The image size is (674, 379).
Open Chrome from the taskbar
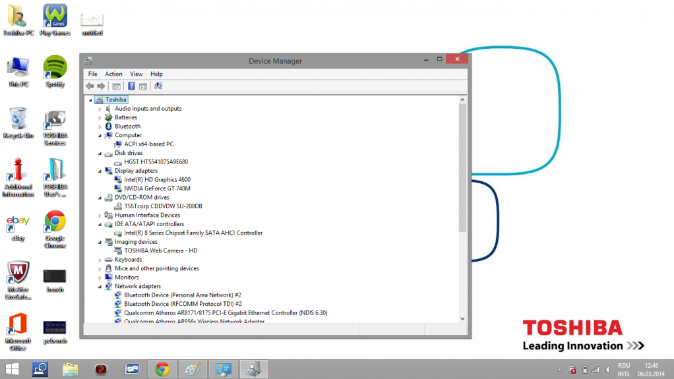[x=162, y=369]
